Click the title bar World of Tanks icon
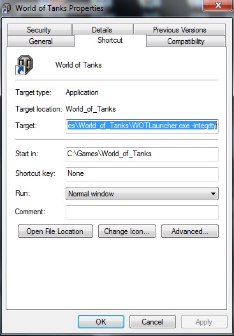The width and height of the screenshot is (234, 336). tap(6, 8)
